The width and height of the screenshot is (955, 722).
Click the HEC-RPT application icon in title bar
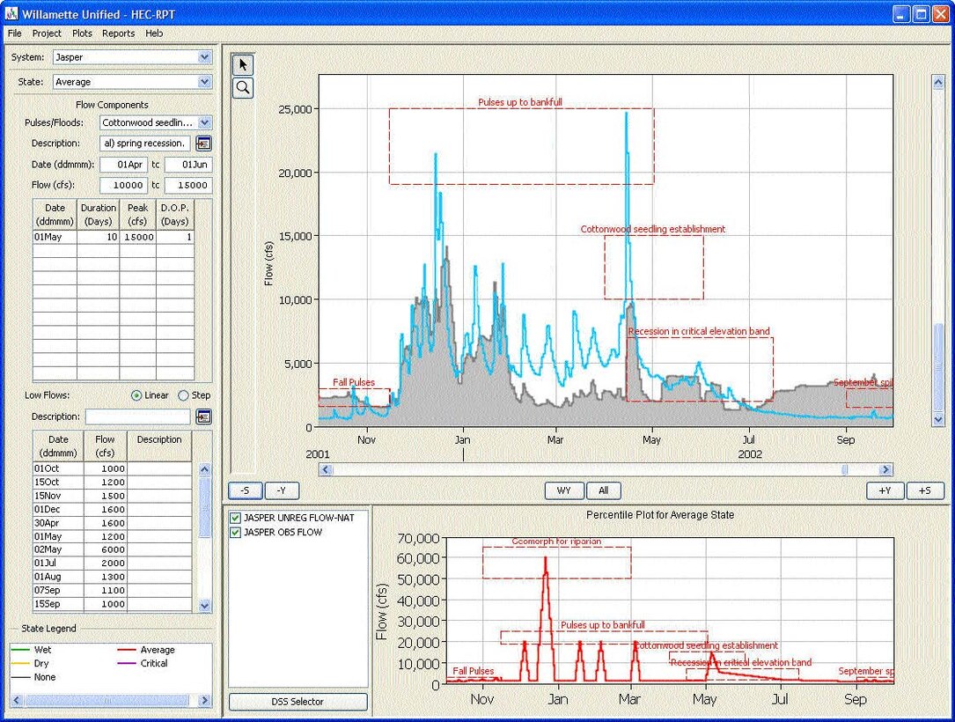11,15
